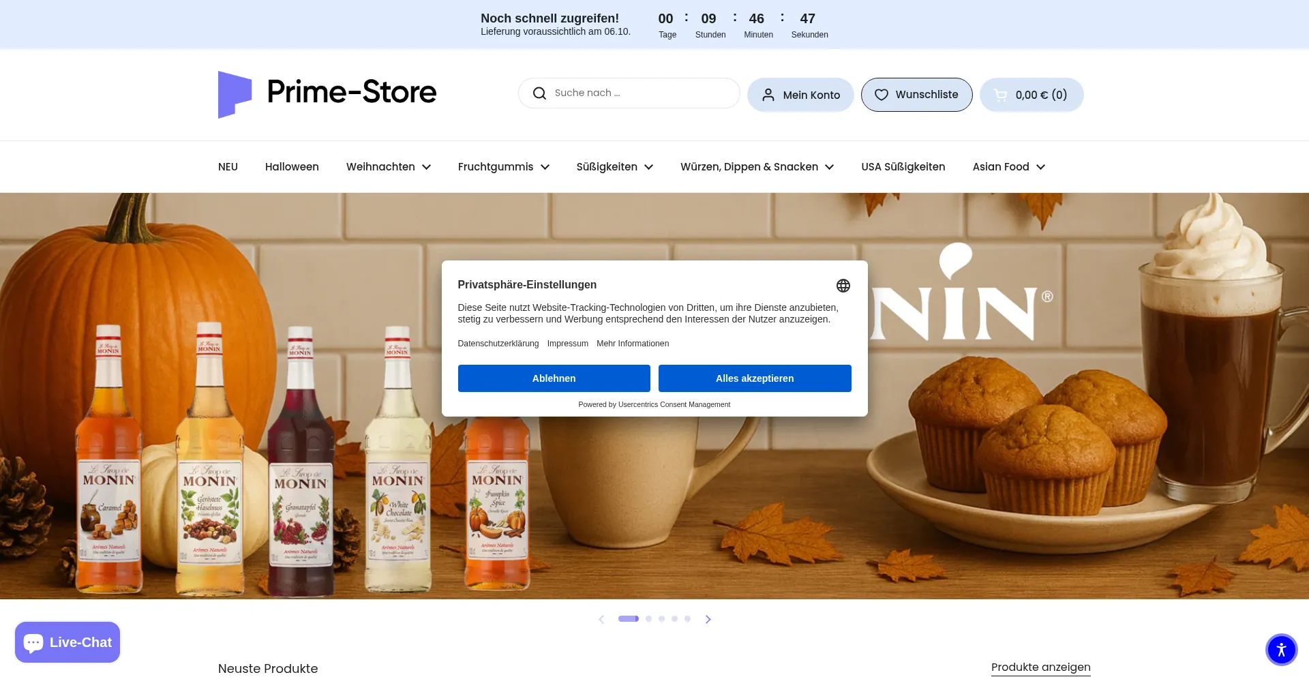Click the search magnifier icon

tap(539, 93)
